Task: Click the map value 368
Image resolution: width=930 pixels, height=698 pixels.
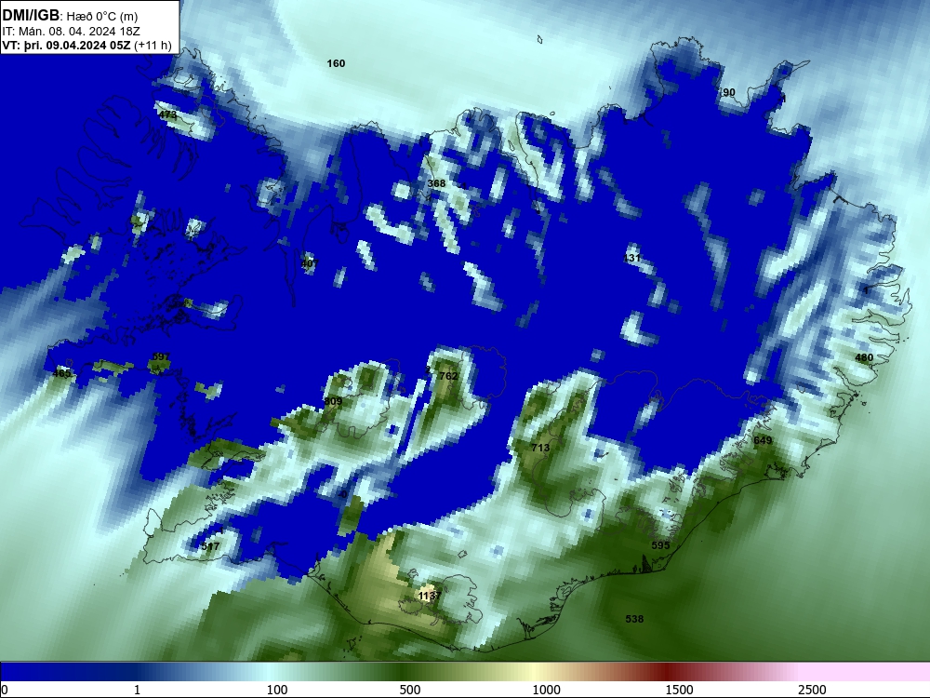Action: 436,183
